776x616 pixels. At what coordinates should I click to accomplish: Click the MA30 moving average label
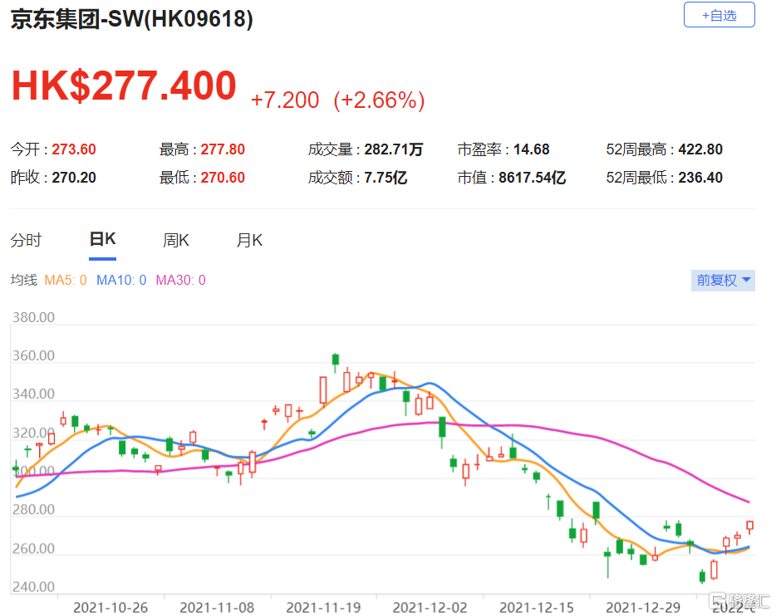(180, 281)
